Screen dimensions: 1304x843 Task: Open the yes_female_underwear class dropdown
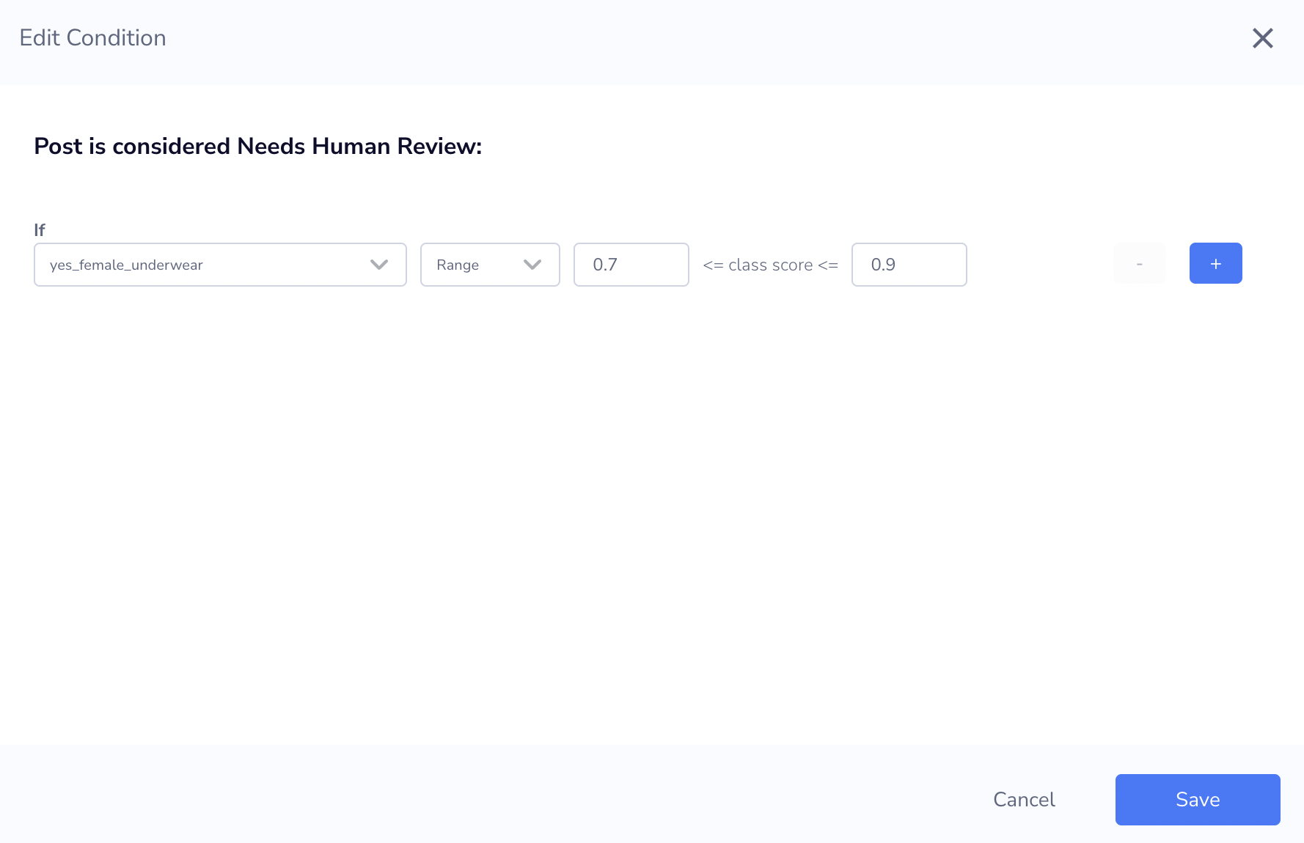pyautogui.click(x=220, y=265)
